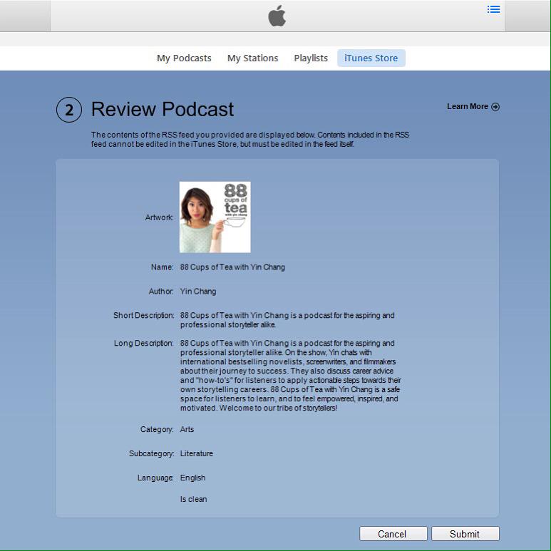This screenshot has width=551, height=551.
Task: Click the author value 'Yin Chang'
Action: pyautogui.click(x=198, y=292)
